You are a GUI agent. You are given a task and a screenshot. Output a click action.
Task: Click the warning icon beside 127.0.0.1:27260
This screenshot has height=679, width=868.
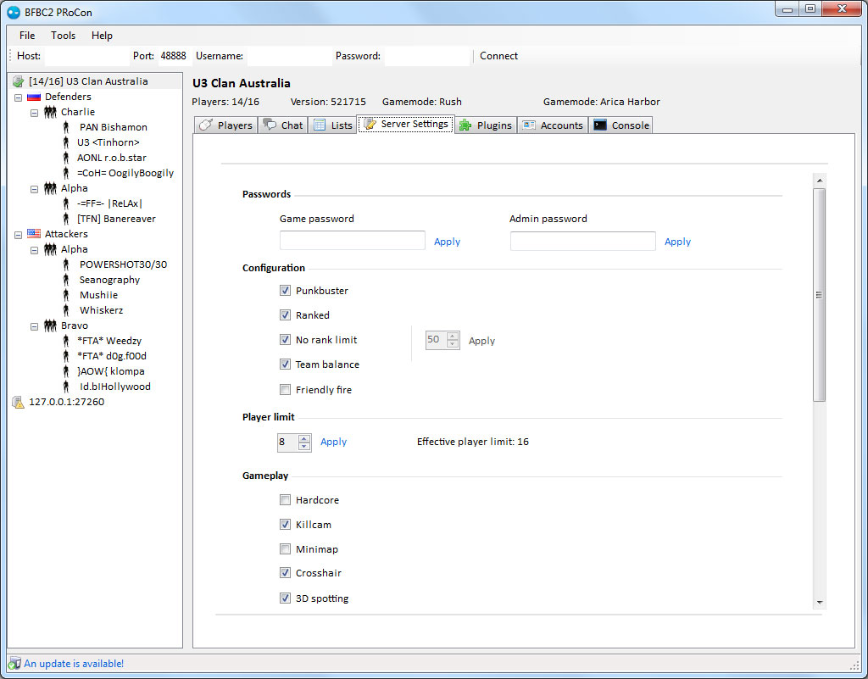pos(19,403)
